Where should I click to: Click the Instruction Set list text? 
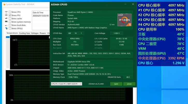click(99, 55)
